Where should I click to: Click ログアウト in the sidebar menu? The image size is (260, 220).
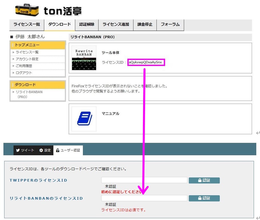[x=24, y=73]
